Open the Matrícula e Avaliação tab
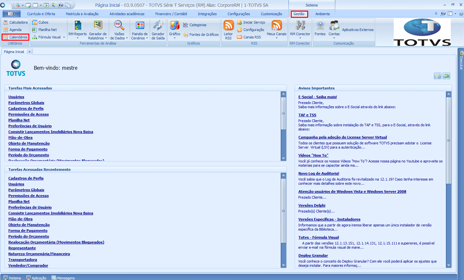Screen dimensions: 464x280 (82, 14)
